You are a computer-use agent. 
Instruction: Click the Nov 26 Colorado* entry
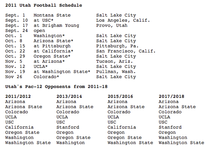pos(32,77)
